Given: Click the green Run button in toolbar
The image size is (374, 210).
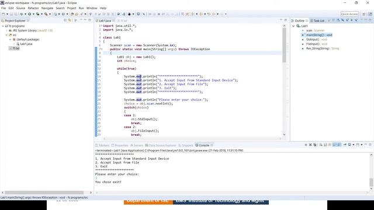Looking at the screenshot, I should point(30,14).
